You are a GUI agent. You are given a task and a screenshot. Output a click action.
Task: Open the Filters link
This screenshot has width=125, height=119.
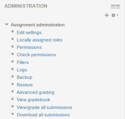pyautogui.click(x=23, y=62)
